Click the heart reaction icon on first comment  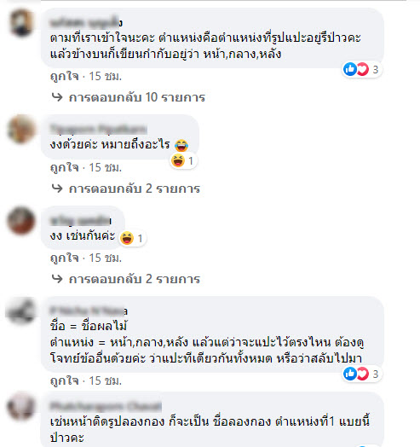[x=362, y=69]
